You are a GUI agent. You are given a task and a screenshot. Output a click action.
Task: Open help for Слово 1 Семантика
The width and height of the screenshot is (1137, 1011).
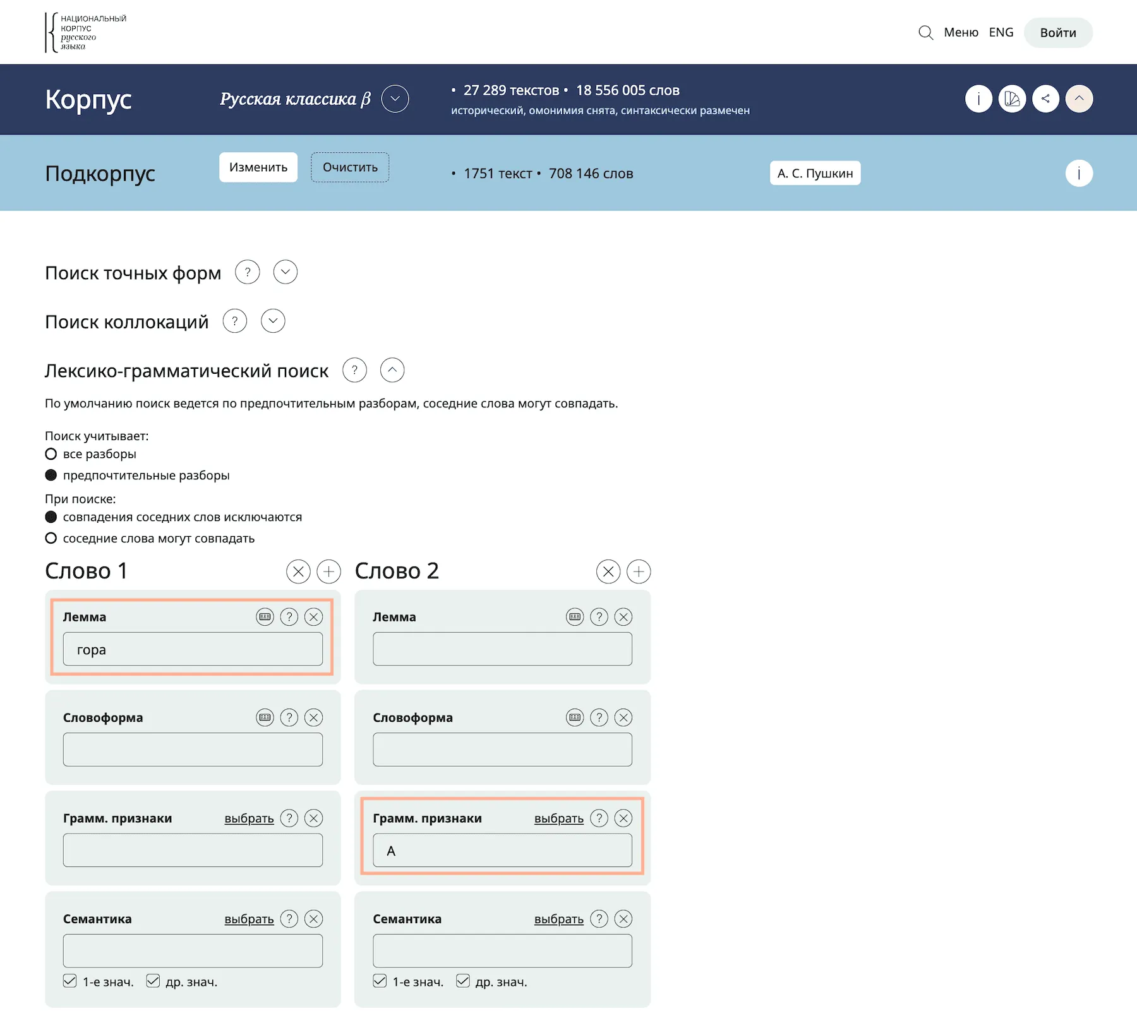point(289,919)
